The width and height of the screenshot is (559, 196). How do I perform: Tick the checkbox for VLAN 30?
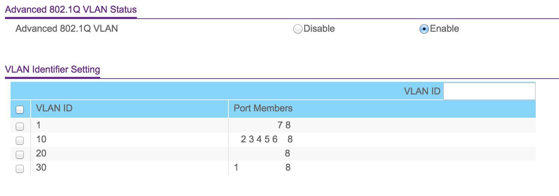20,169
